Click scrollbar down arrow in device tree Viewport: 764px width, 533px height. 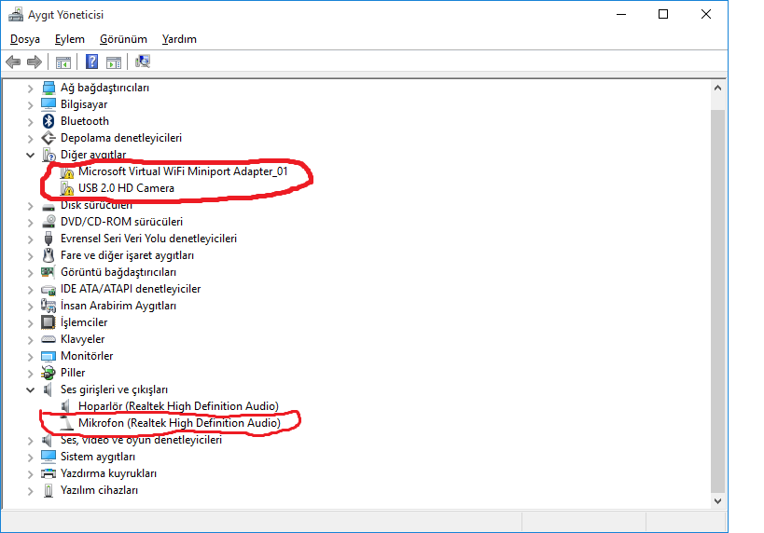tap(717, 501)
